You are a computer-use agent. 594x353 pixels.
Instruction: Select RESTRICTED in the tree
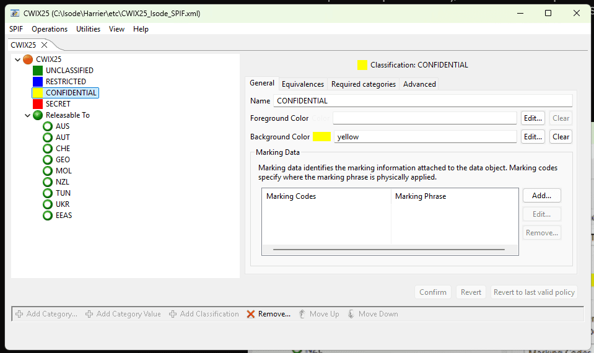pyautogui.click(x=66, y=81)
